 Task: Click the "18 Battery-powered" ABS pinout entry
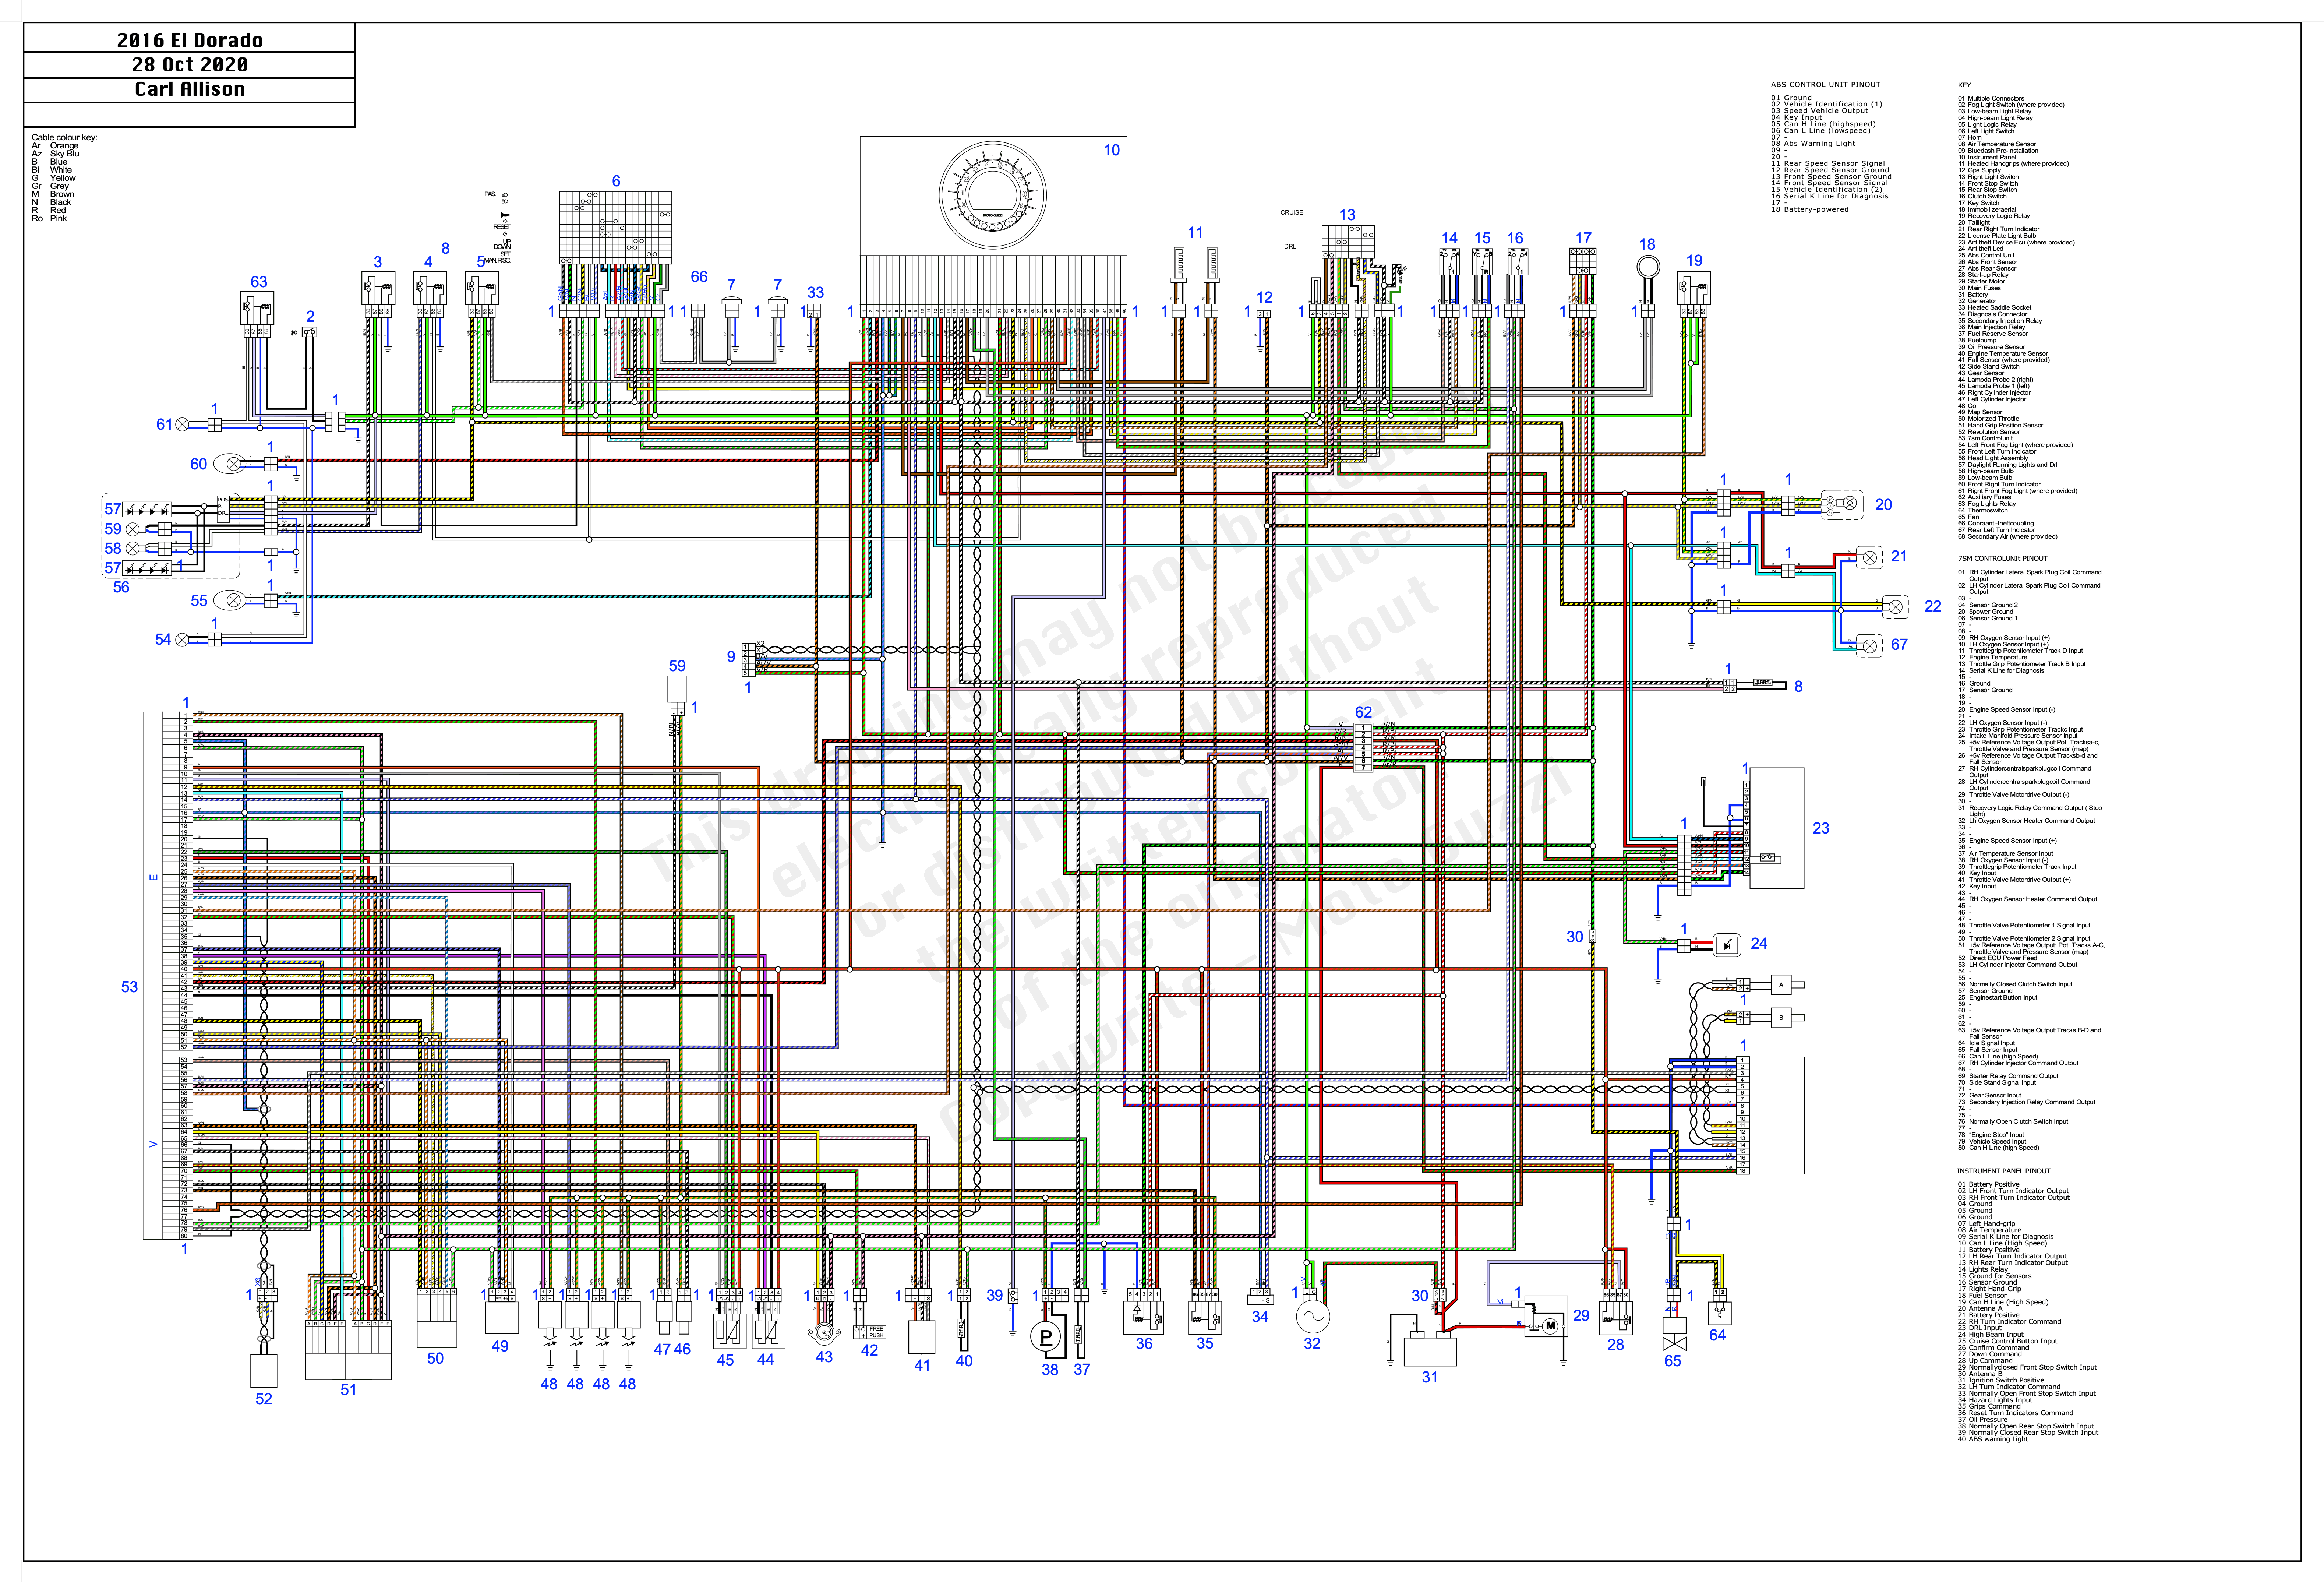click(1810, 210)
